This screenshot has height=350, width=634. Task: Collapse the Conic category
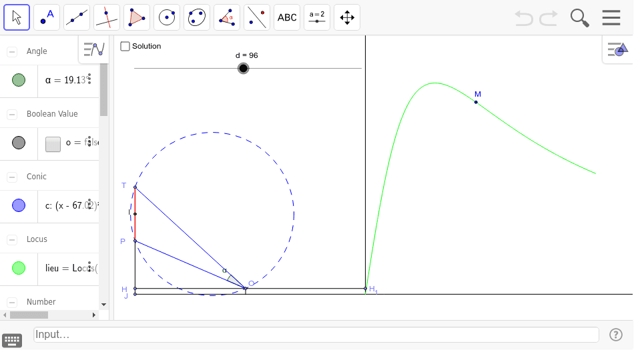[12, 177]
